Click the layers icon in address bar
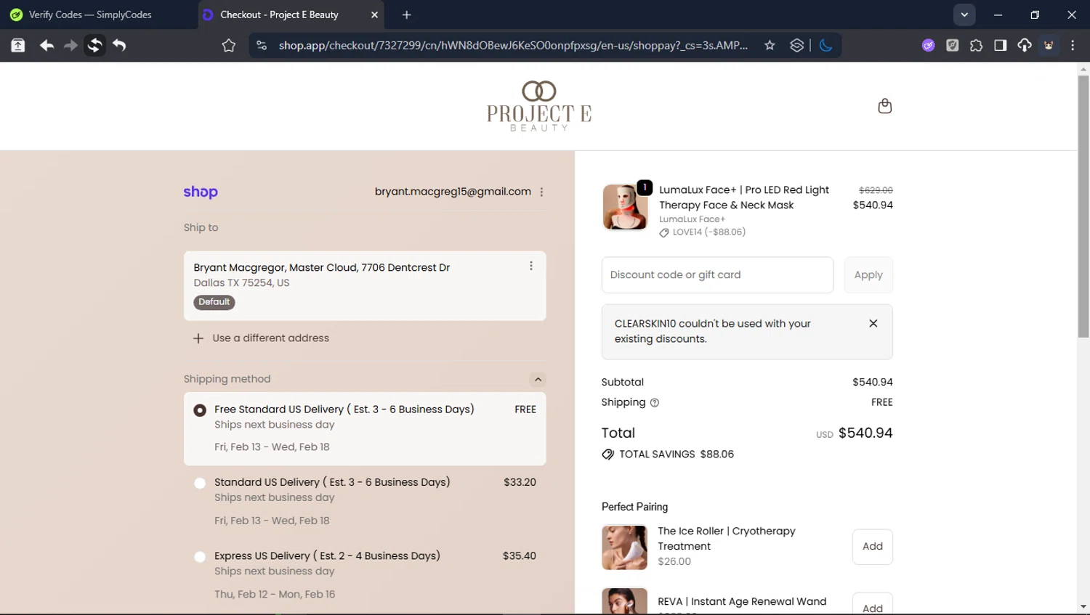 796,46
